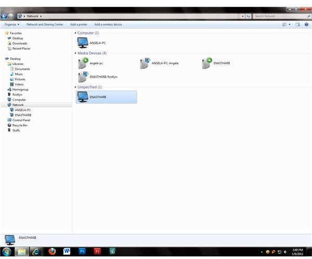Screen dimensions: 312x259
Task: Click Network and Sharing Center
Action: [45, 24]
